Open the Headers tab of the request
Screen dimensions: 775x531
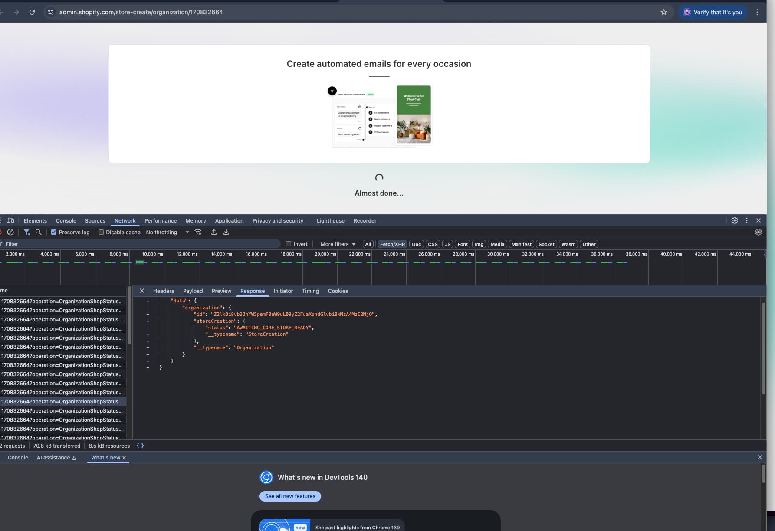pyautogui.click(x=164, y=291)
